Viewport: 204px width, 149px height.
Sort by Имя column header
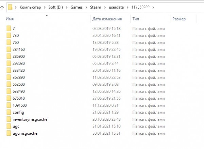(10, 19)
